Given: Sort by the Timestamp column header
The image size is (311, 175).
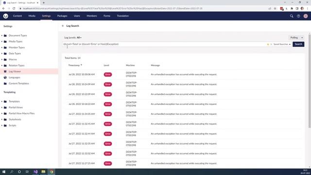Looking at the screenshot, I should tap(75, 65).
